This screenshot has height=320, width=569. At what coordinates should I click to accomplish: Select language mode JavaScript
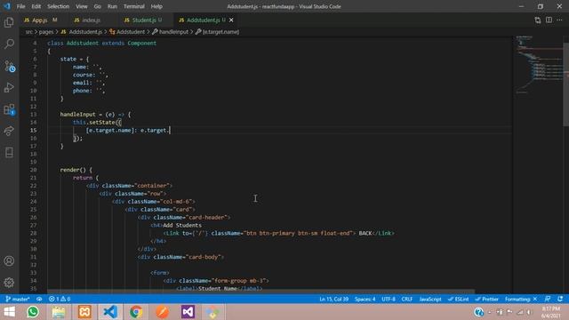click(430, 299)
